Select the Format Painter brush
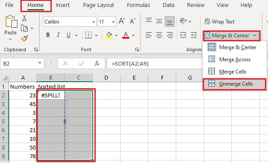This screenshot has width=268, height=163. 24,39
